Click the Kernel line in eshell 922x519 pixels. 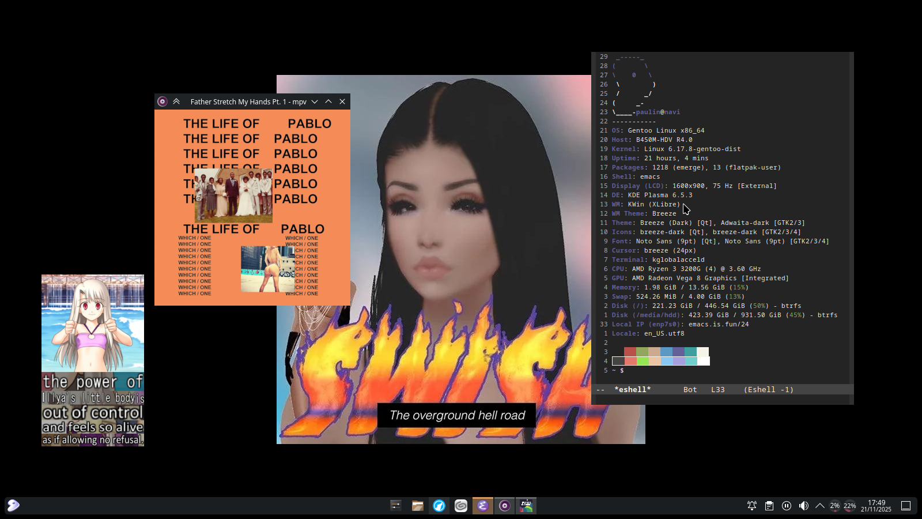point(677,149)
